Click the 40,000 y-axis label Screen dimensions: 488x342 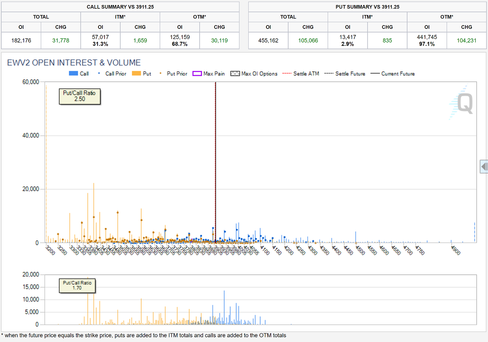coord(31,135)
